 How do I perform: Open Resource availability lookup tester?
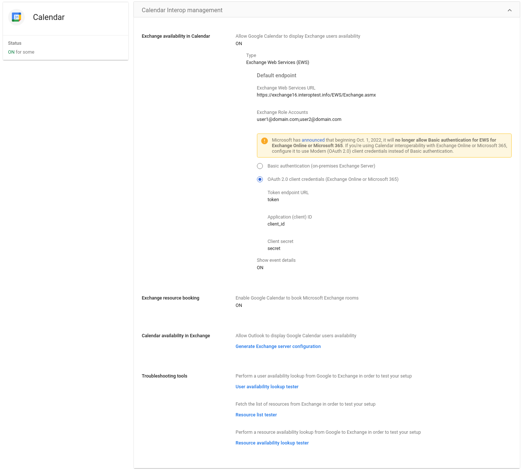point(272,443)
